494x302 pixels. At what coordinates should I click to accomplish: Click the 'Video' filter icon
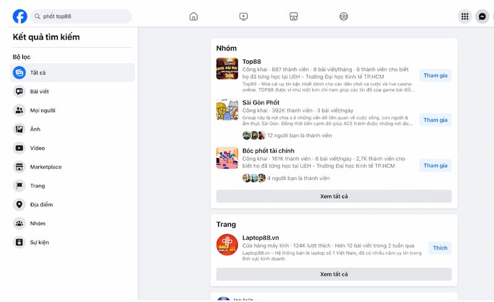[19, 148]
